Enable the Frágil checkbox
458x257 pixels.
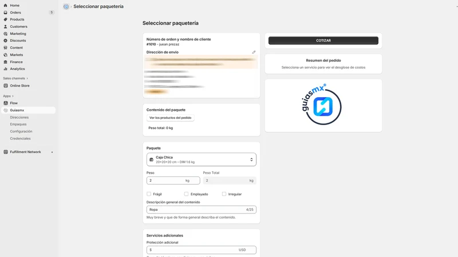tap(149, 194)
